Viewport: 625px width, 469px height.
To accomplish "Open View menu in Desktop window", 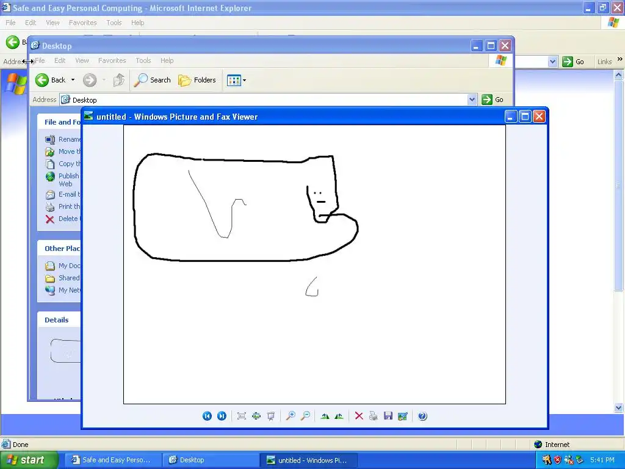I will point(82,60).
